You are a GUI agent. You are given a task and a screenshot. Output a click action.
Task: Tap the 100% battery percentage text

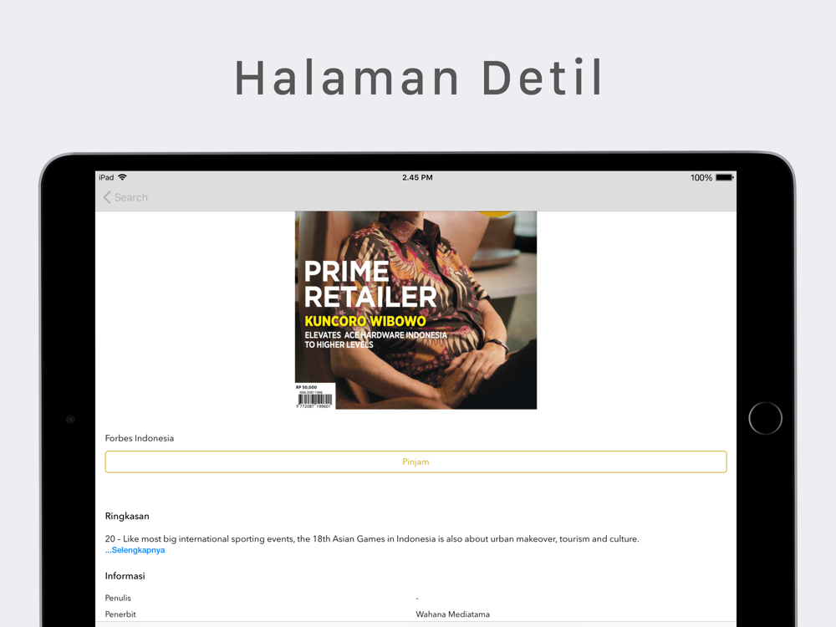(701, 177)
